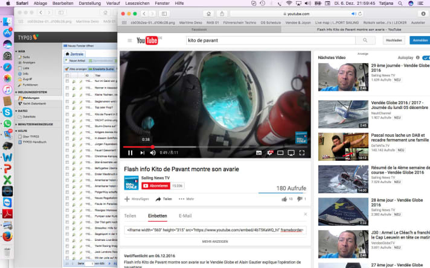430x268 pixels.
Task: Expand BENUTZERWERKZEUGE section in TYPO3
Action: (x=16, y=124)
